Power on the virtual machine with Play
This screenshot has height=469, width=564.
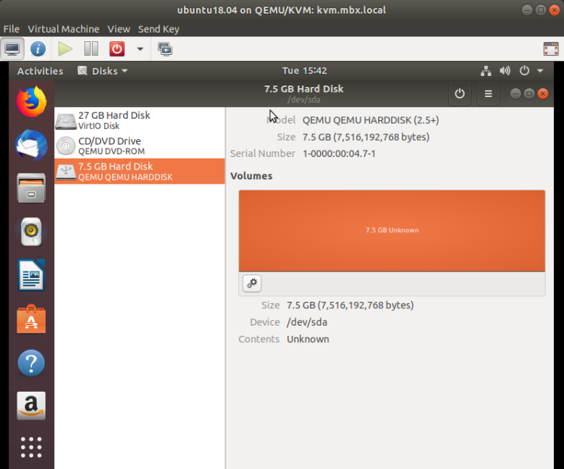(x=65, y=49)
